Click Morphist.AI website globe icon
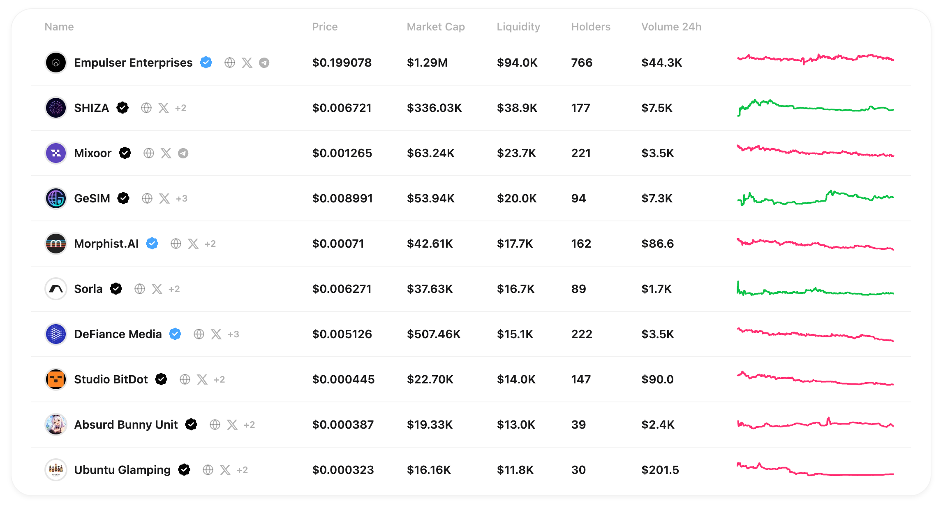 (x=176, y=244)
